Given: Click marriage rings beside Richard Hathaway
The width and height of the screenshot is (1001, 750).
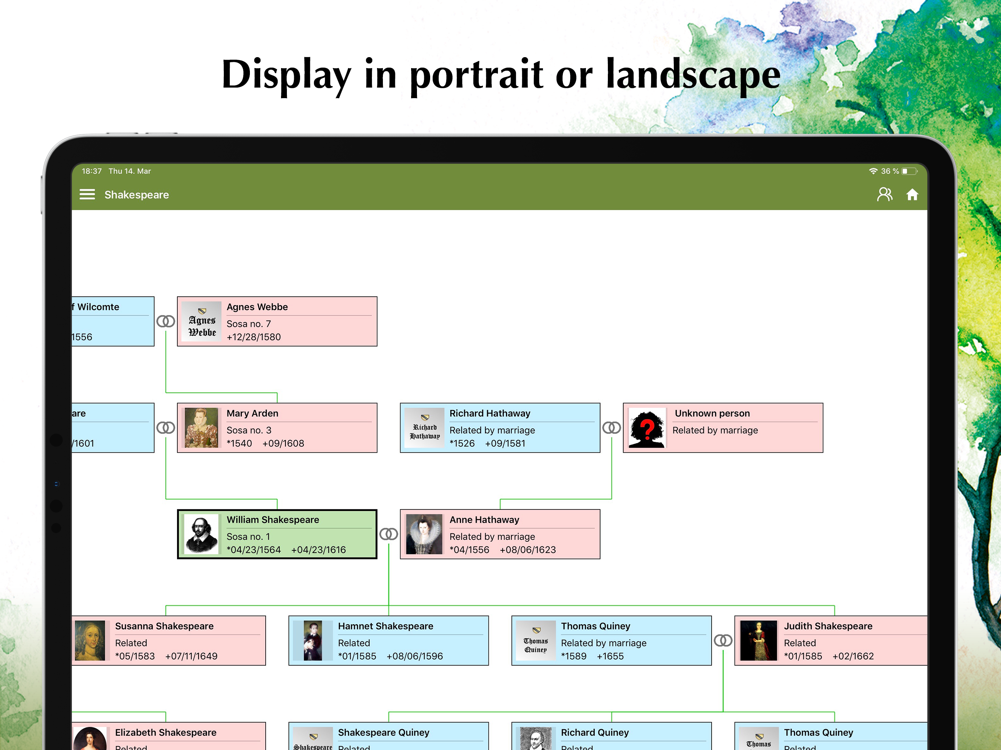Looking at the screenshot, I should click(612, 427).
